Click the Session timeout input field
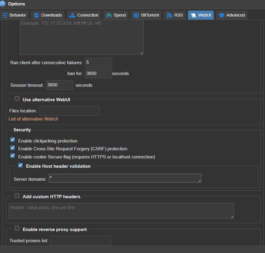Screen dimensions: 265x253 pyautogui.click(x=59, y=85)
